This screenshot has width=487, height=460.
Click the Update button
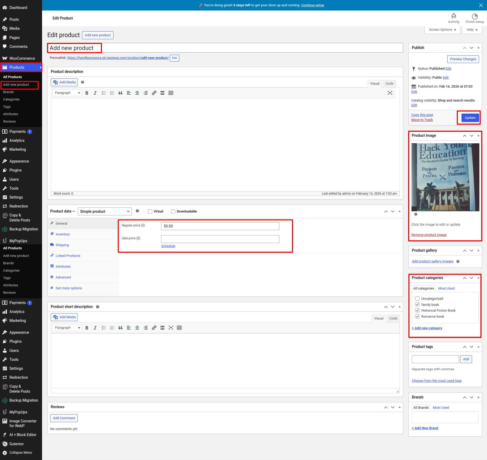pyautogui.click(x=470, y=118)
